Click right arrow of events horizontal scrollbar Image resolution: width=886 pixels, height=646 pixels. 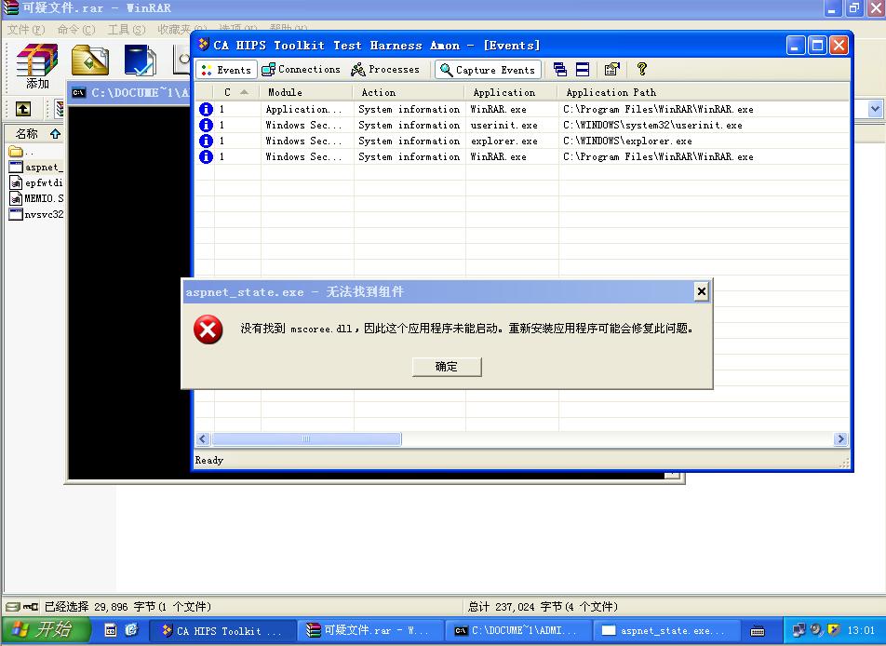840,439
